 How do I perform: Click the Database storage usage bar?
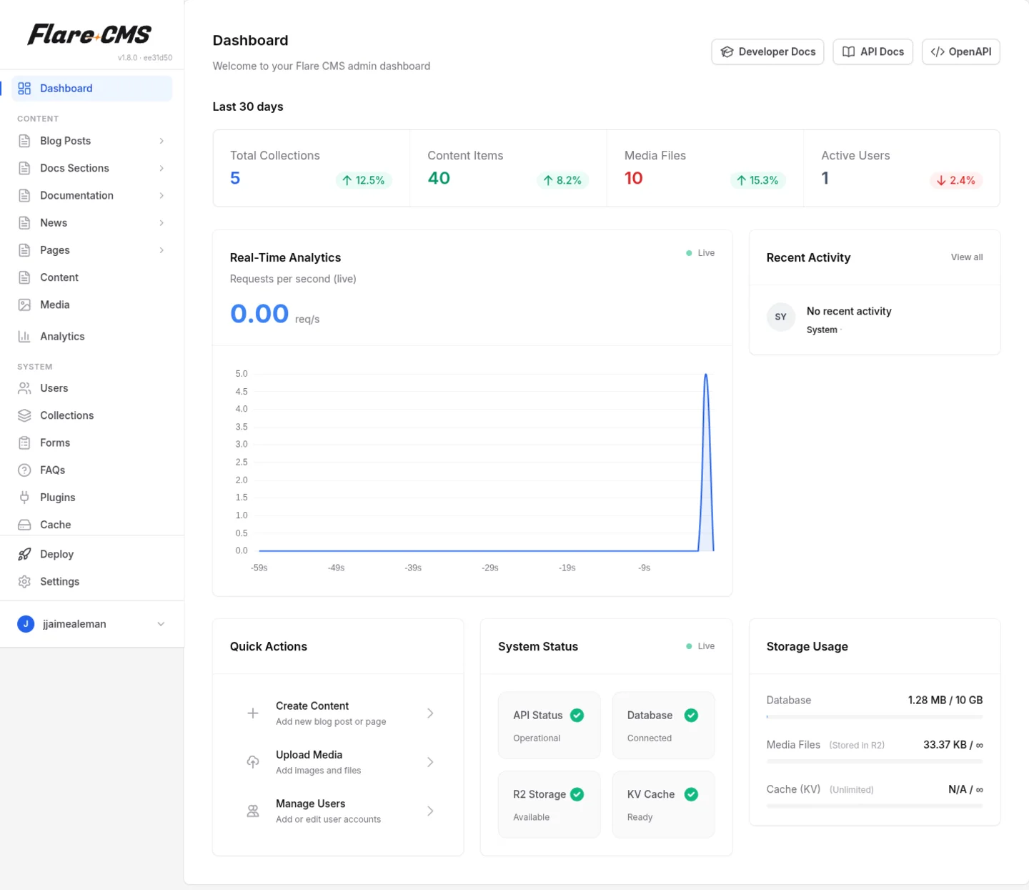tap(875, 717)
